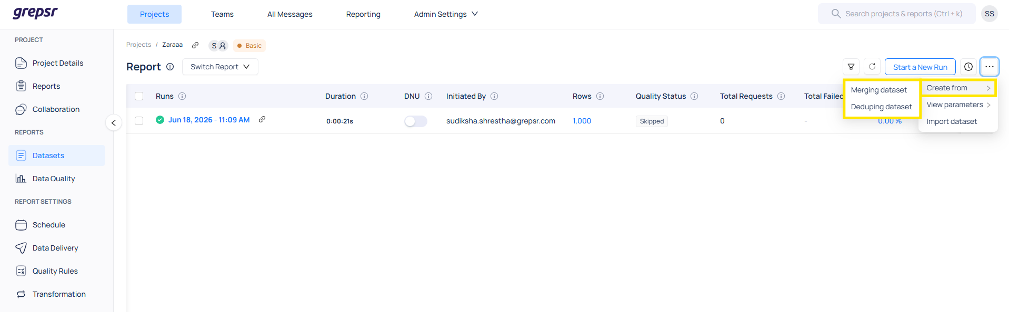
Task: Click the search projects and reports field
Action: click(x=896, y=14)
